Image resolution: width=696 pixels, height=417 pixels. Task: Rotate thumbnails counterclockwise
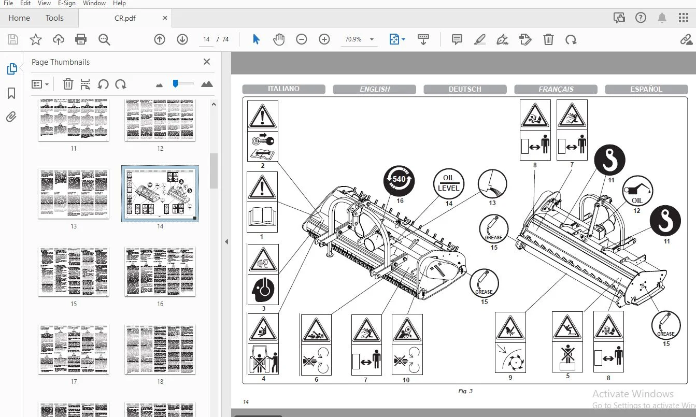pos(103,84)
